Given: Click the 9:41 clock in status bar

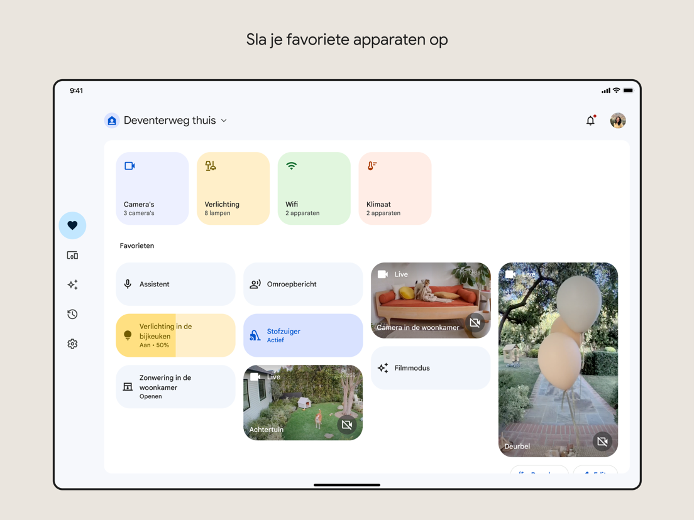Looking at the screenshot, I should 76,90.
